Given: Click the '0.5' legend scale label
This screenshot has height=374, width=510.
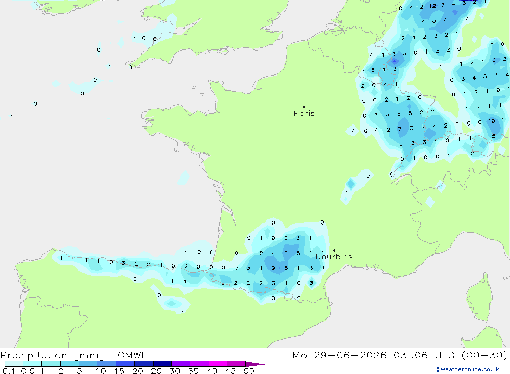Looking at the screenshot, I should pyautogui.click(x=28, y=371).
